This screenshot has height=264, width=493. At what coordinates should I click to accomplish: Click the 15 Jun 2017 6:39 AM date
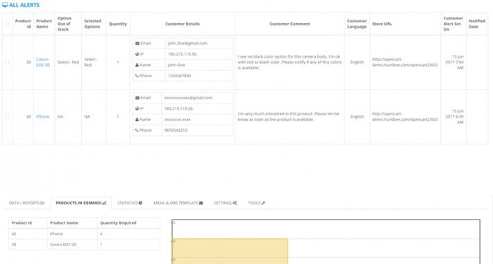[455, 117]
